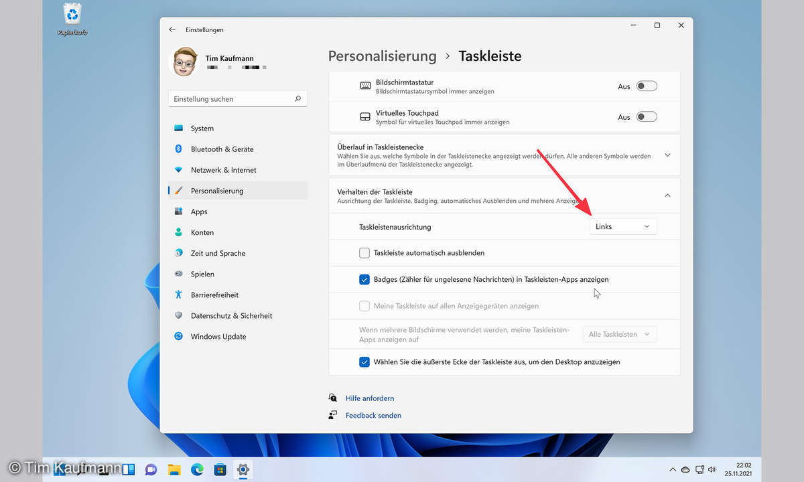Open Bluetooth & Geräte category
The image size is (804, 482).
click(x=238, y=149)
